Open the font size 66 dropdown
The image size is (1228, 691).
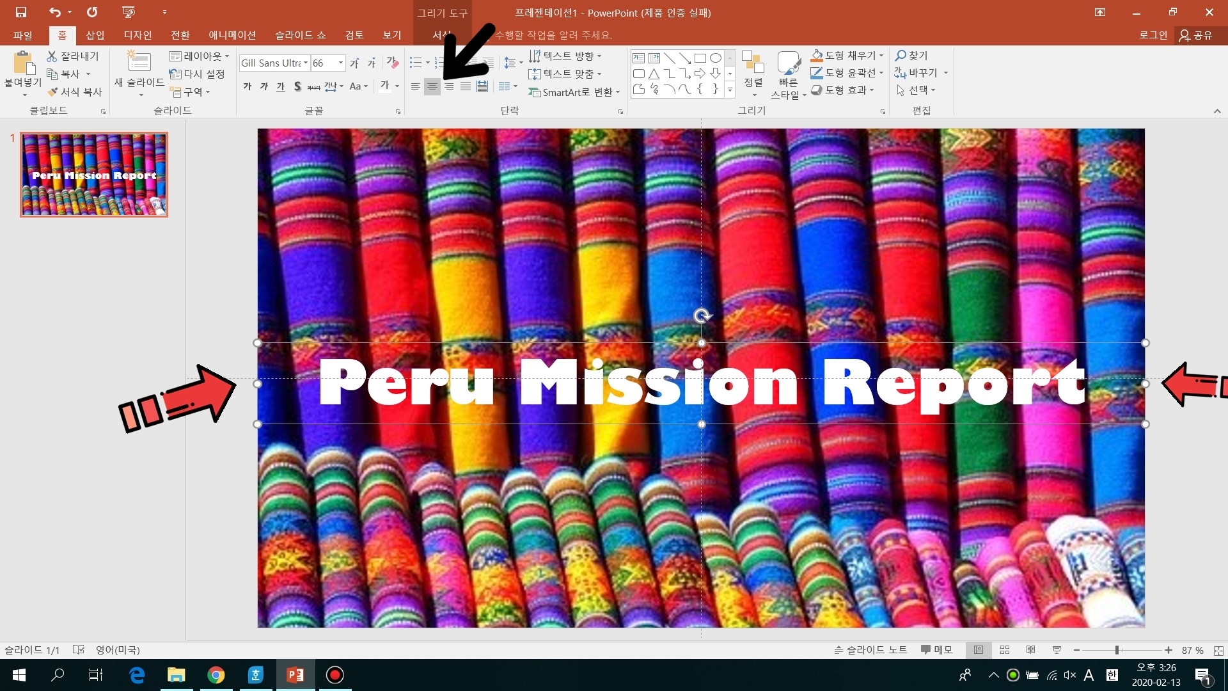coord(341,63)
